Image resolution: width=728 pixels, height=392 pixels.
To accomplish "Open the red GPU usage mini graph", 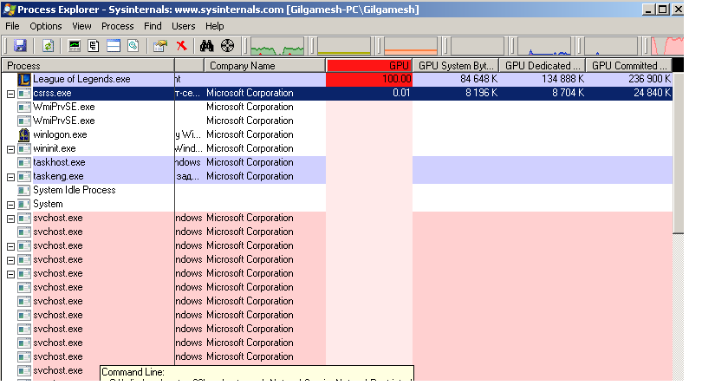I will pyautogui.click(x=667, y=46).
